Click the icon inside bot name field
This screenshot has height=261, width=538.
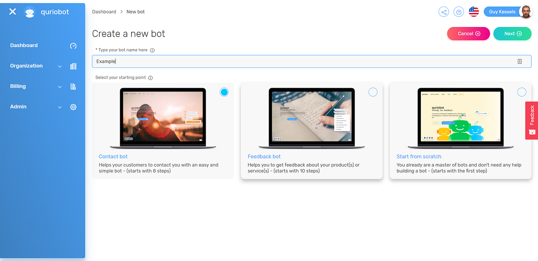[520, 61]
